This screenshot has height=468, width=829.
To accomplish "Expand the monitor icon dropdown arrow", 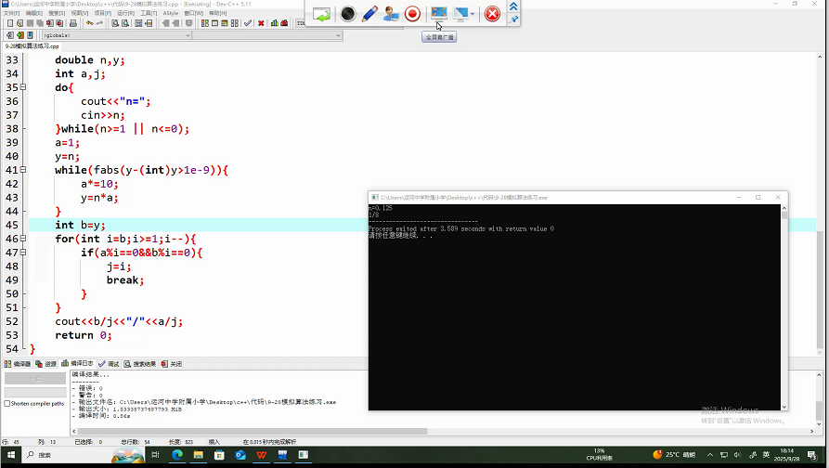I will [473, 14].
